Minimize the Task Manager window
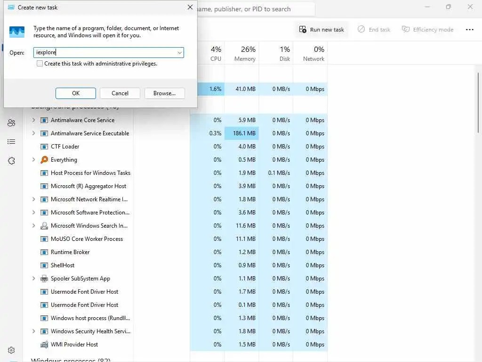This screenshot has width=482, height=362. coord(427,7)
